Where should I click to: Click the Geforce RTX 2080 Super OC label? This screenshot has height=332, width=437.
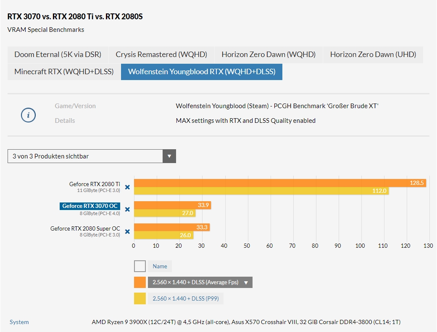pos(85,228)
